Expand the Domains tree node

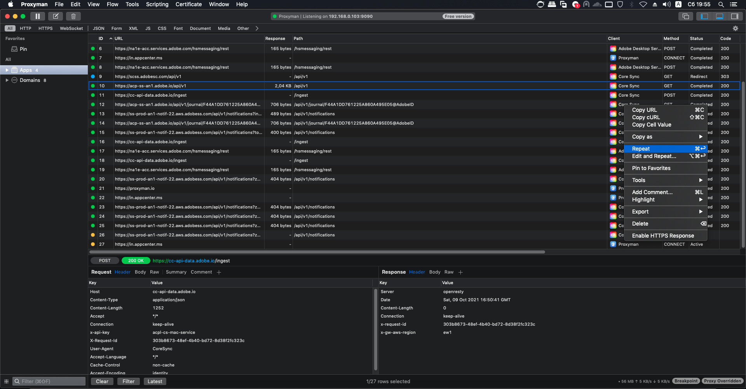7,80
